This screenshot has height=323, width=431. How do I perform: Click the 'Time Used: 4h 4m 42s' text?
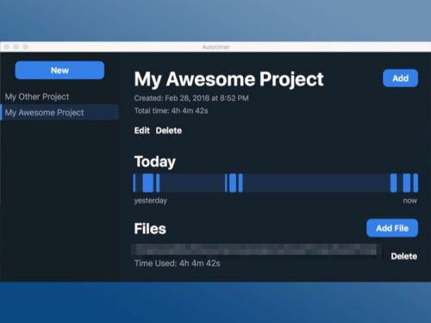pos(178,264)
